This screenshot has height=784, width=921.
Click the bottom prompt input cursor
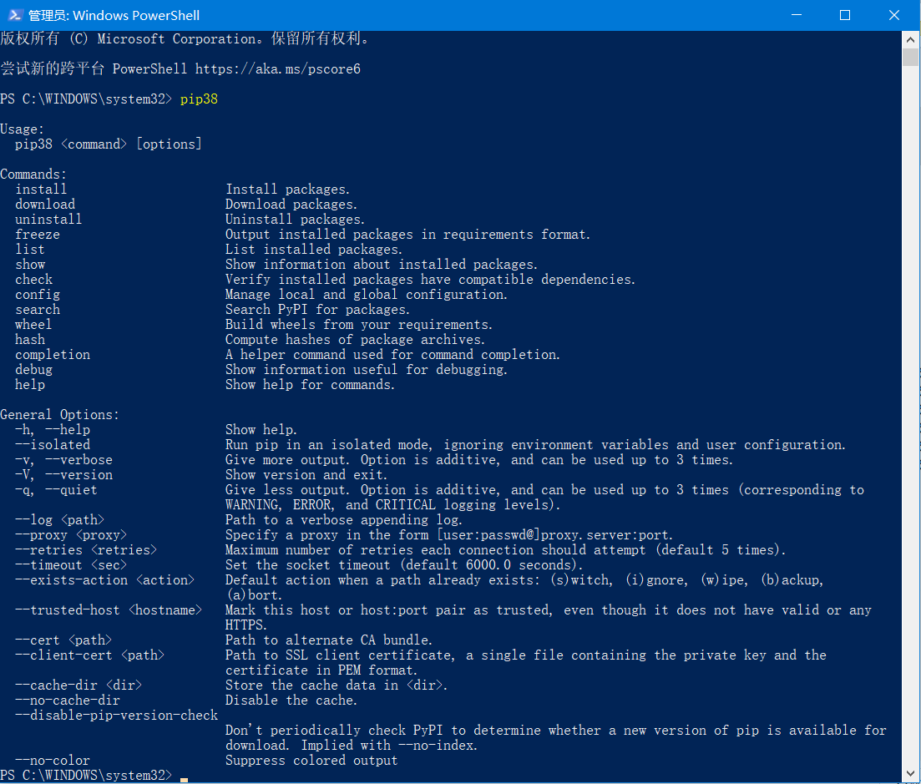[x=184, y=780]
